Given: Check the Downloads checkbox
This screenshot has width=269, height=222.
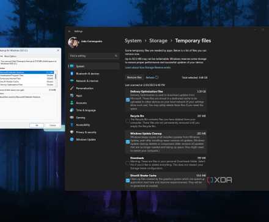Looking at the screenshot, I should (128, 163).
